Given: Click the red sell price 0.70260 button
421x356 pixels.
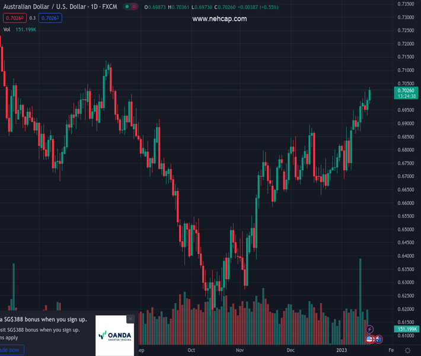Looking at the screenshot, I should (x=14, y=18).
